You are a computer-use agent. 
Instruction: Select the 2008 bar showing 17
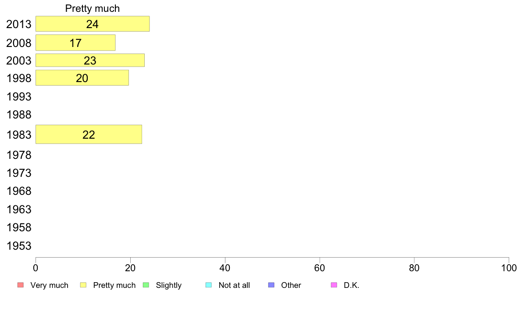75,43
